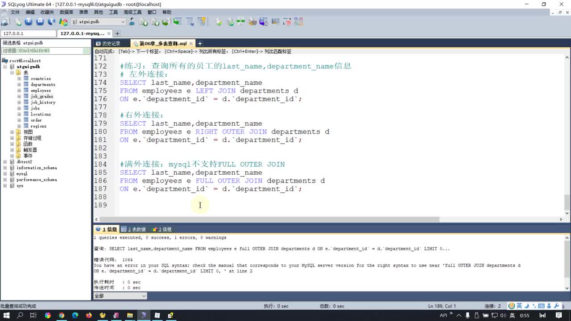
Task: Click the editor horizontal scrollbar
Action: pyautogui.click(x=269, y=219)
